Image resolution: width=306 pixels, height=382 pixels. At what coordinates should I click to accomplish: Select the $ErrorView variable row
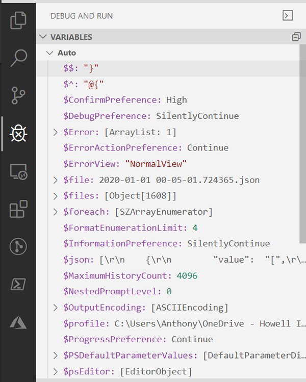(x=125, y=164)
